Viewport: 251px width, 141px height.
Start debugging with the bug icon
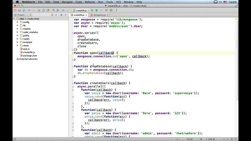(x=96, y=10)
